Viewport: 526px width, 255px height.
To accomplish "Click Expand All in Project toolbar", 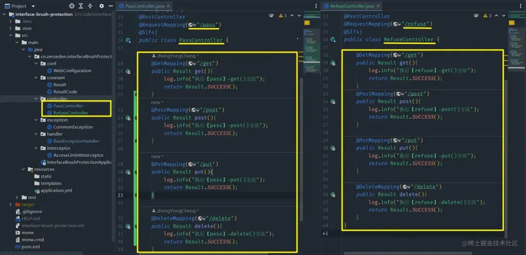I will 81,6.
